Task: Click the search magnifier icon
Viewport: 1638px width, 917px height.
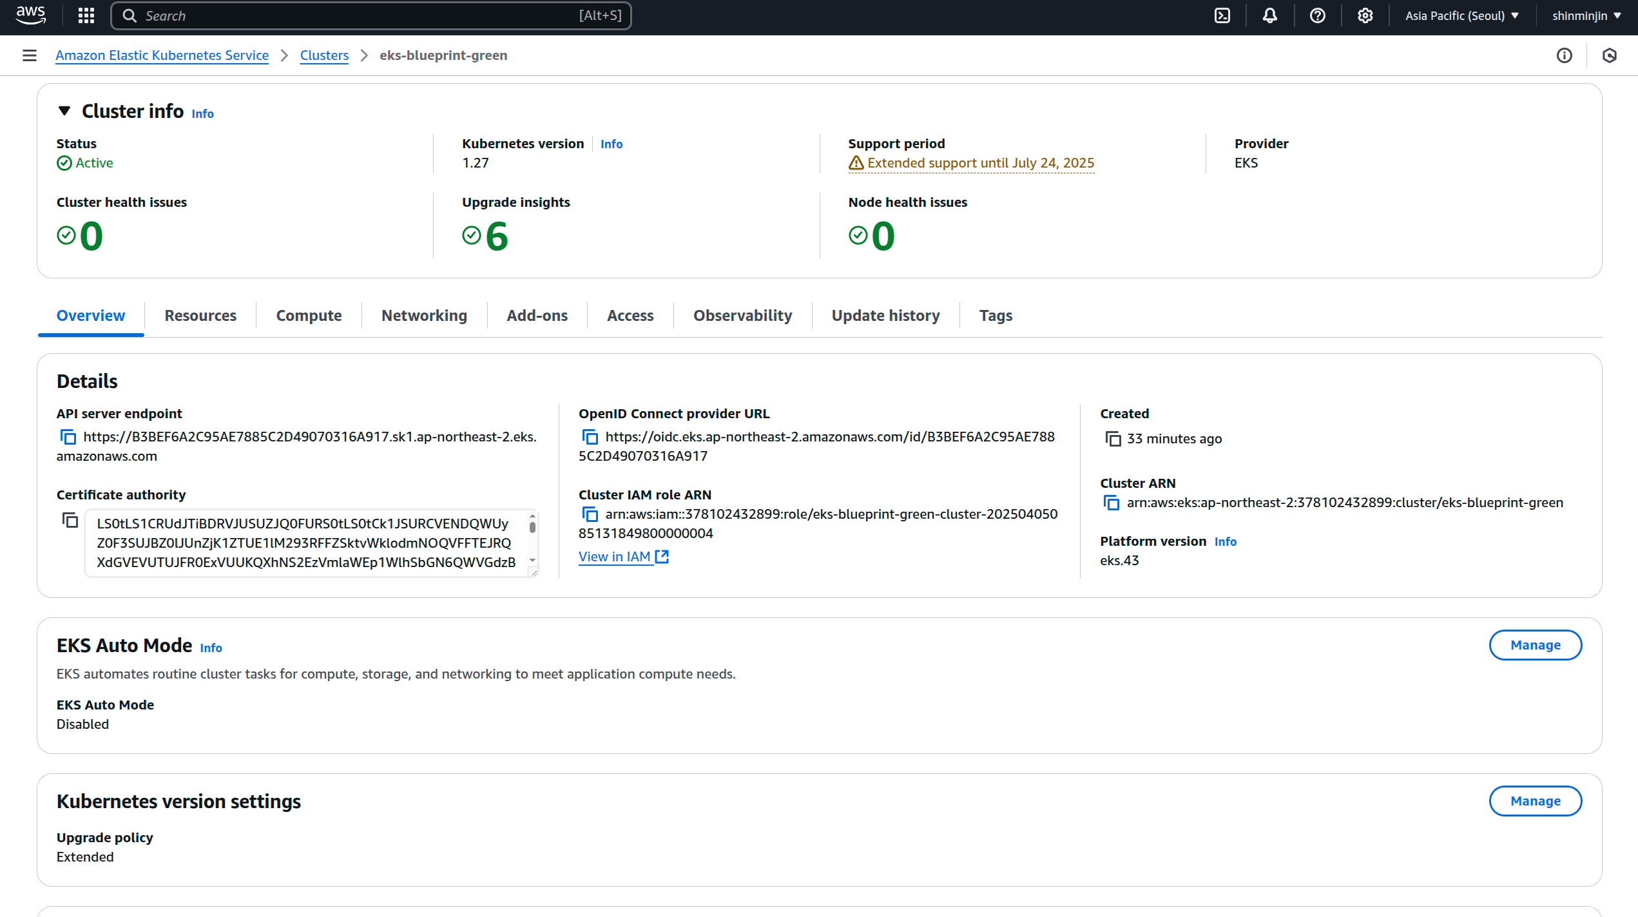Action: (x=129, y=15)
